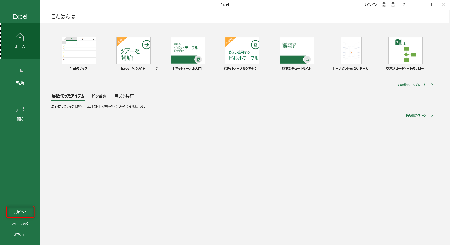This screenshot has width=450, height=245.
Task: Minimize the Excel window
Action: pos(417,5)
